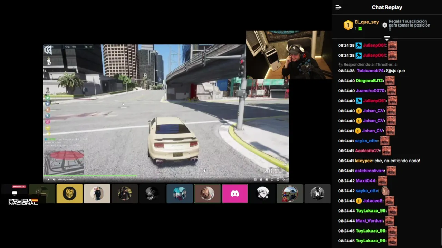Click sayko_ottv's emote at 08:24:42

(x=385, y=190)
